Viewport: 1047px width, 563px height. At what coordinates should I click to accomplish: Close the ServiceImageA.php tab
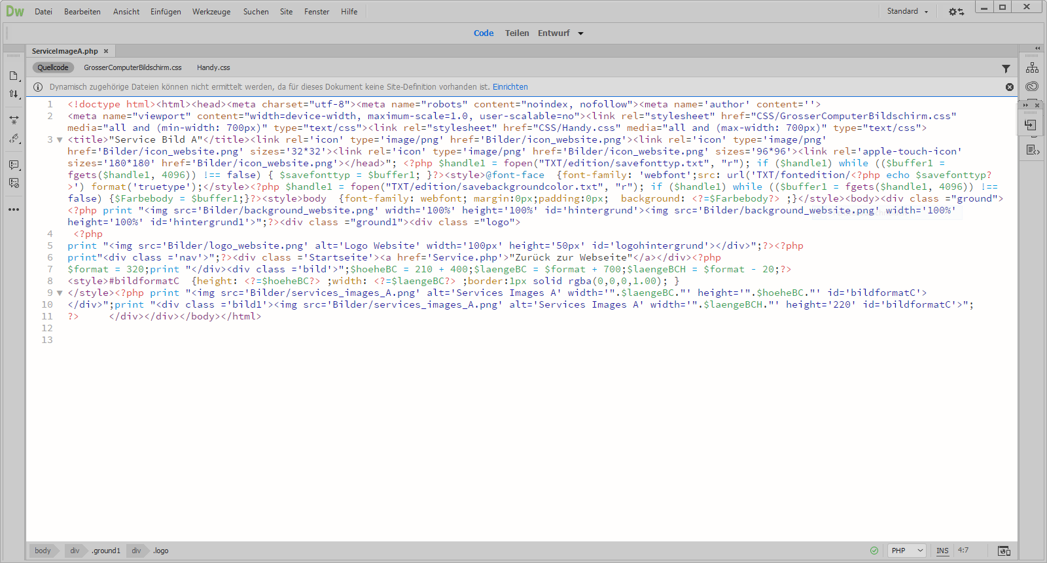tap(106, 51)
